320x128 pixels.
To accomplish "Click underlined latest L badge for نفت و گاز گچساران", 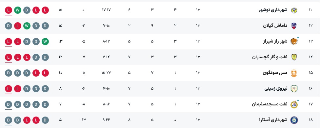I will [x=9, y=57].
